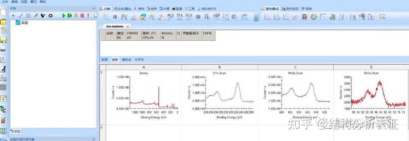Image resolution: width=409 pixels, height=141 pixels.
Task: Choose the bar chart display icon
Action: (332, 17)
